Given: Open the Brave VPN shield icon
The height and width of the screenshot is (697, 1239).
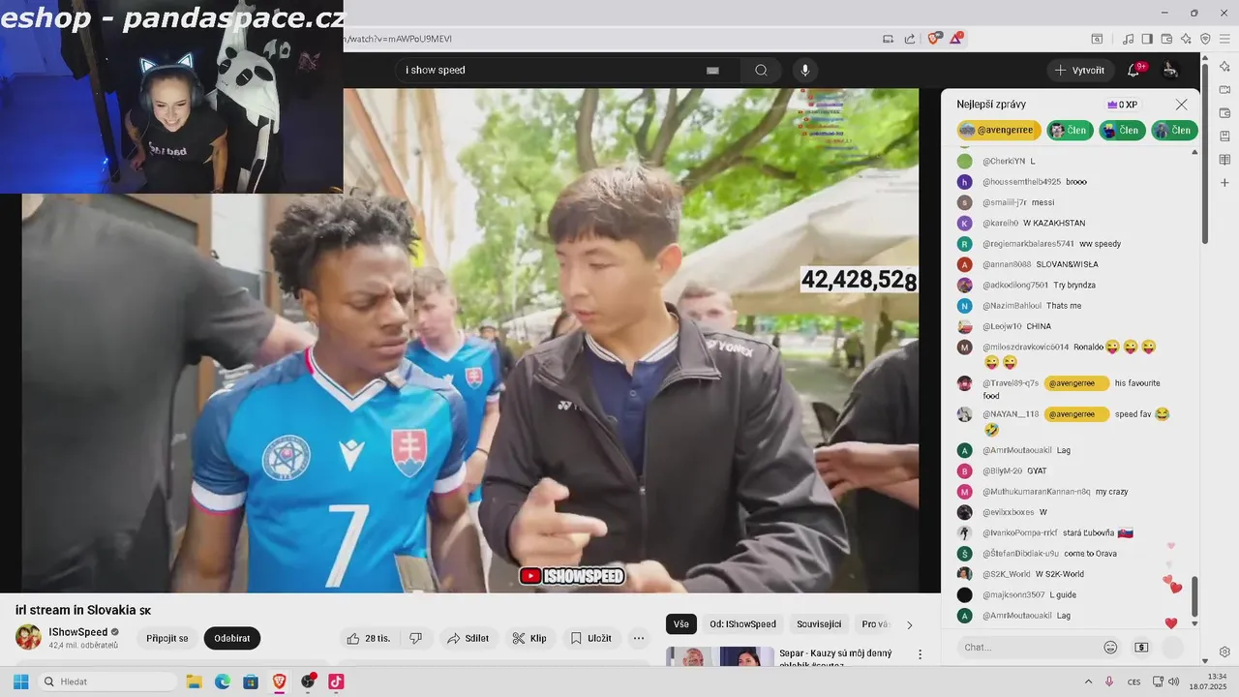Looking at the screenshot, I should coord(1205,39).
